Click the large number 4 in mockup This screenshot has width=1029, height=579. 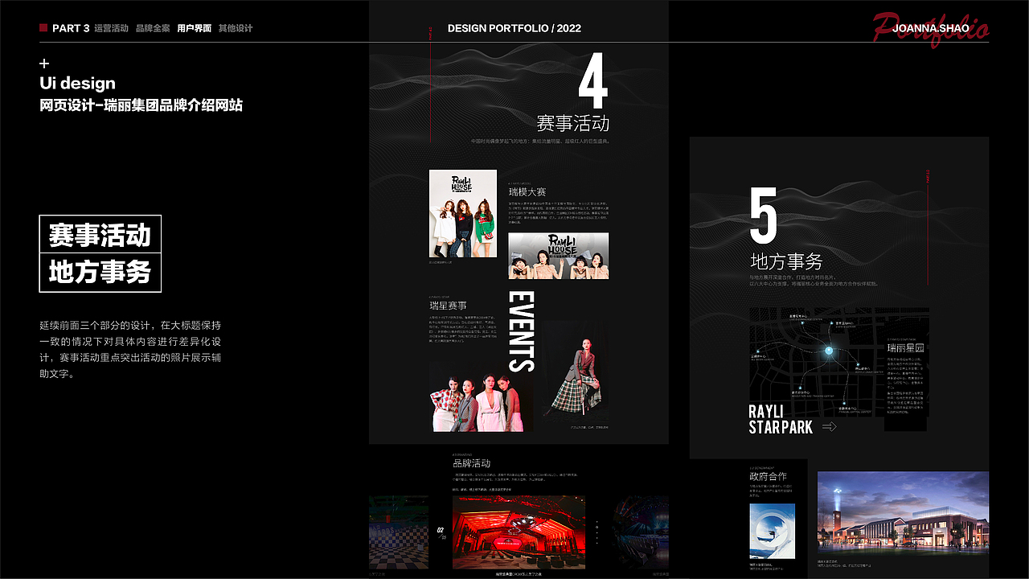pyautogui.click(x=593, y=81)
